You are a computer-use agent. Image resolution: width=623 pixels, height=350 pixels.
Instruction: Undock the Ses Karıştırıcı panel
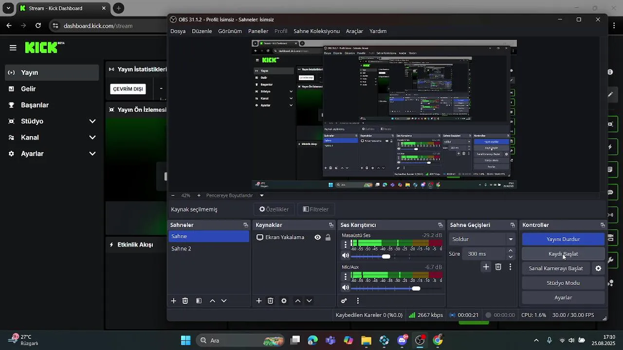coord(440,225)
